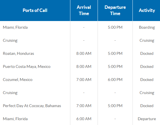This screenshot has width=160, height=125.
Task: Click the Ports of Call column header
Action: [35, 10]
